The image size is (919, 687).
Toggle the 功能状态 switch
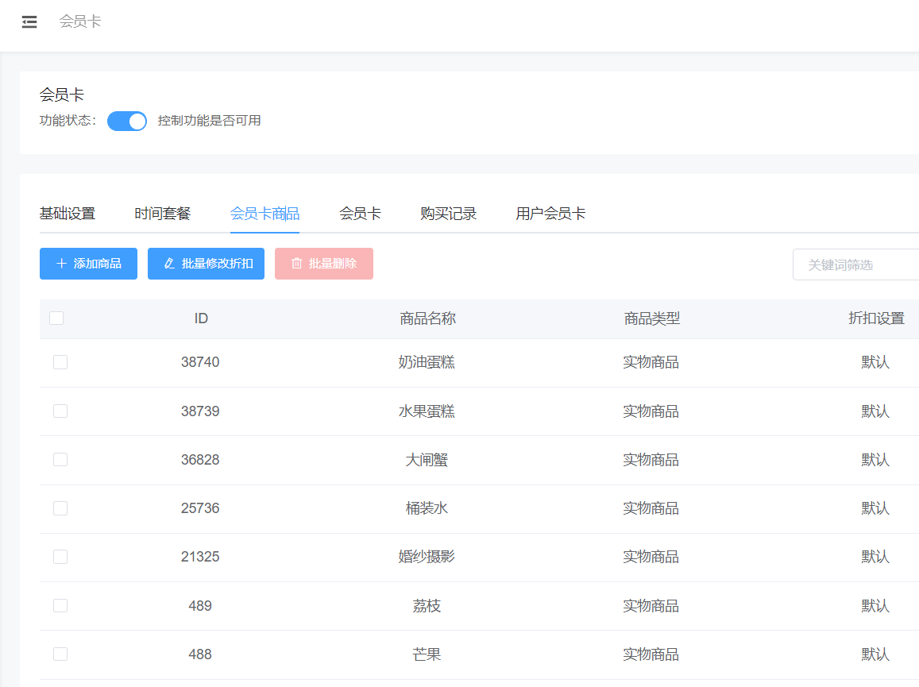(x=126, y=121)
